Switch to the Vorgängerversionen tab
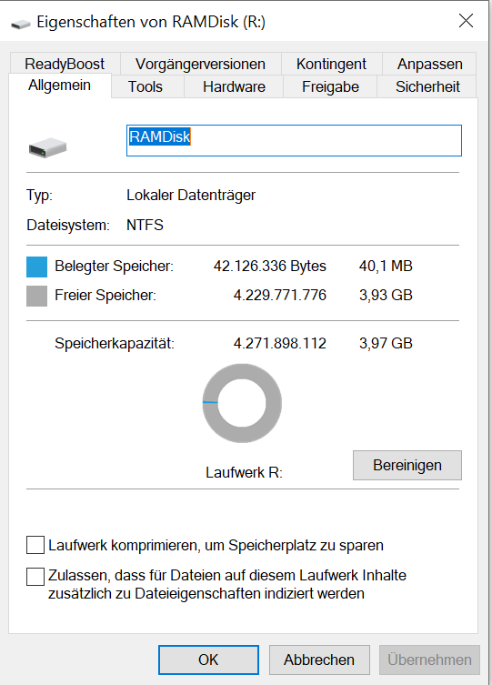This screenshot has height=685, width=492. click(x=200, y=65)
